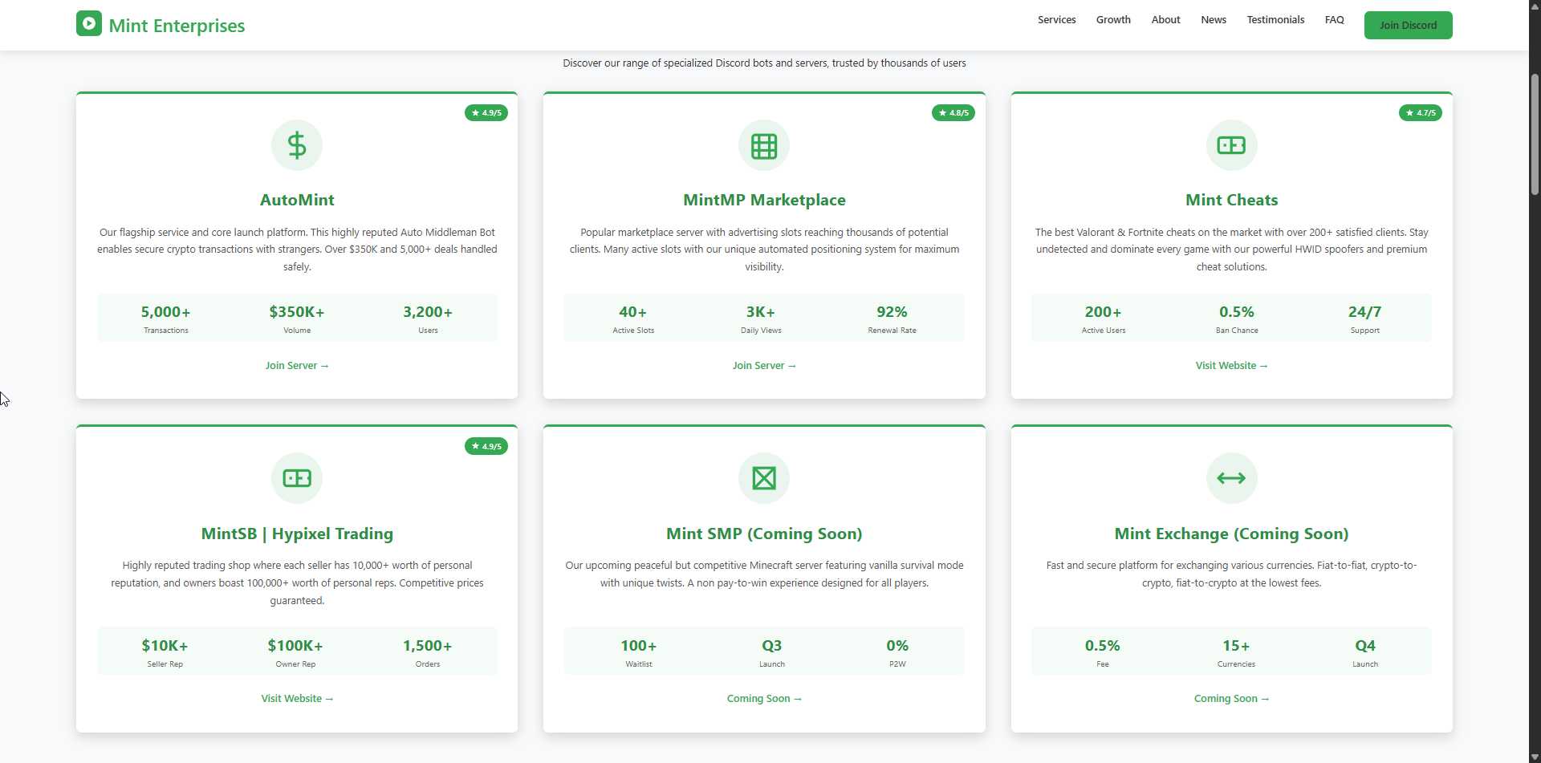Click the 0% P2W stat

pos(897,652)
